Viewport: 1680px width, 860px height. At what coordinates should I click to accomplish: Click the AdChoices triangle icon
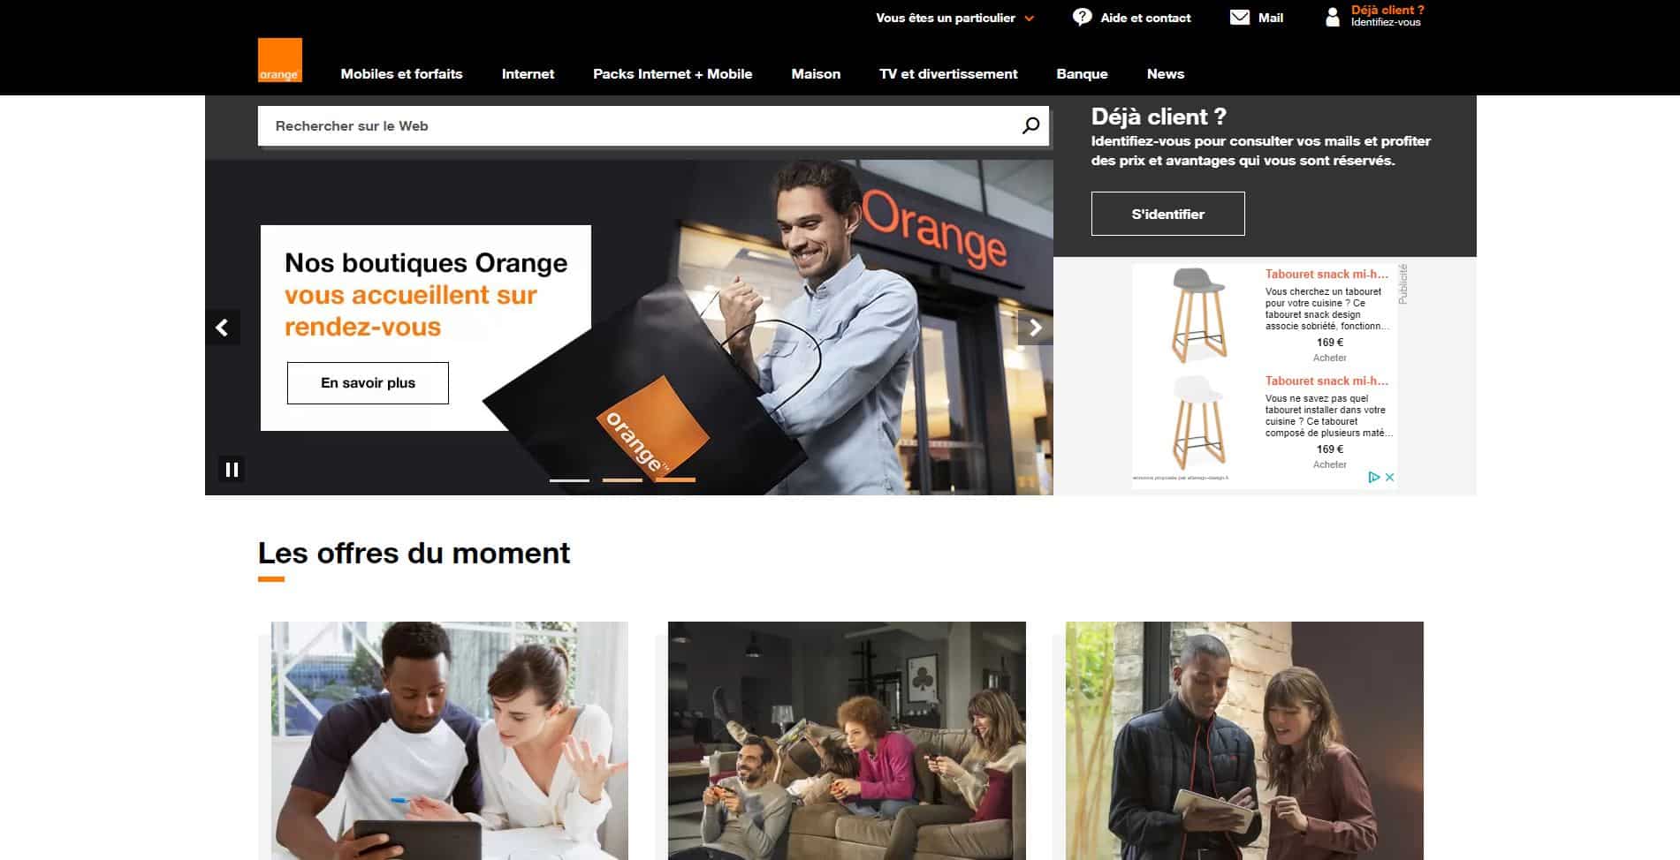point(1374,477)
